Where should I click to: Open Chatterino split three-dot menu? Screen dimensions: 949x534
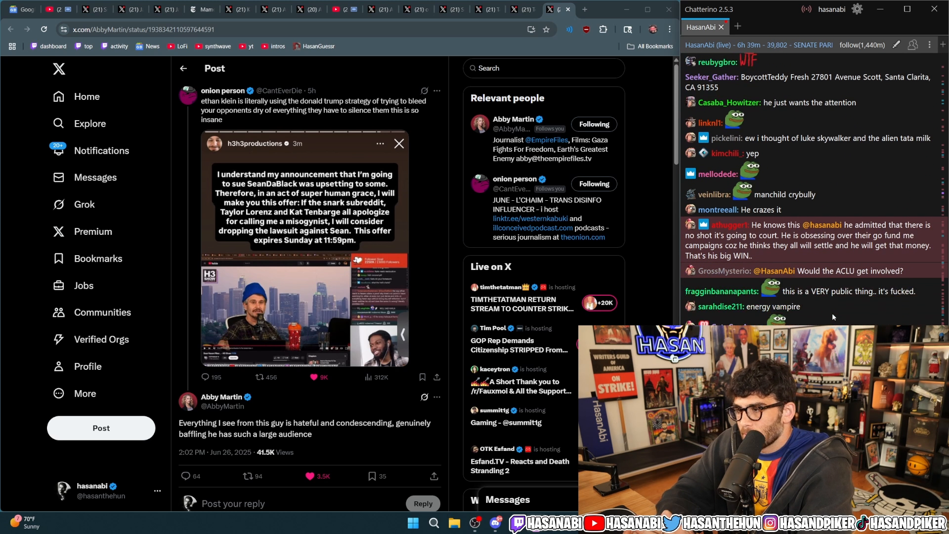[930, 45]
